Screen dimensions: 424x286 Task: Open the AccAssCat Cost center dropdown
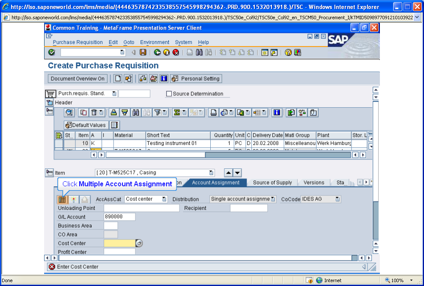pyautogui.click(x=164, y=199)
